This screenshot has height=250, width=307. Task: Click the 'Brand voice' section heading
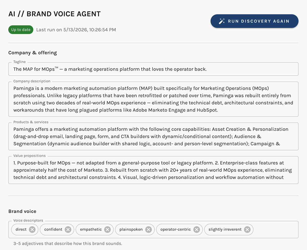click(22, 211)
